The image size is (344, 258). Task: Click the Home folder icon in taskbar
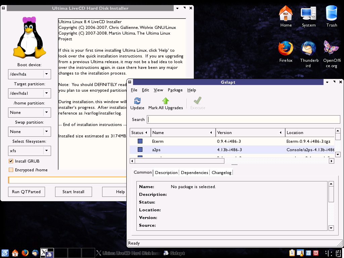click(15, 253)
